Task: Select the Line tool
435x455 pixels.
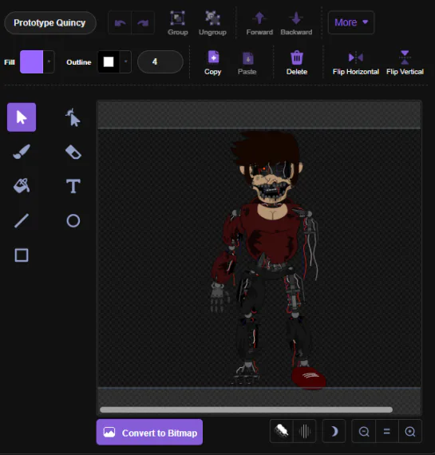Action: click(x=22, y=221)
